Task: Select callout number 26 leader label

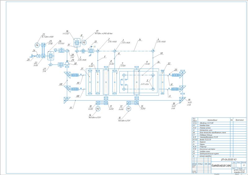Action: (x=60, y=41)
